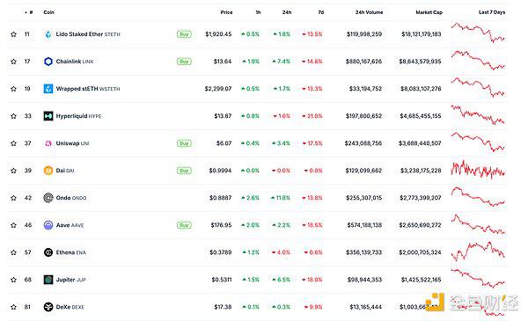Toggle favorite star for Lido Staked Ether
The width and height of the screenshot is (528, 321).
(13, 34)
